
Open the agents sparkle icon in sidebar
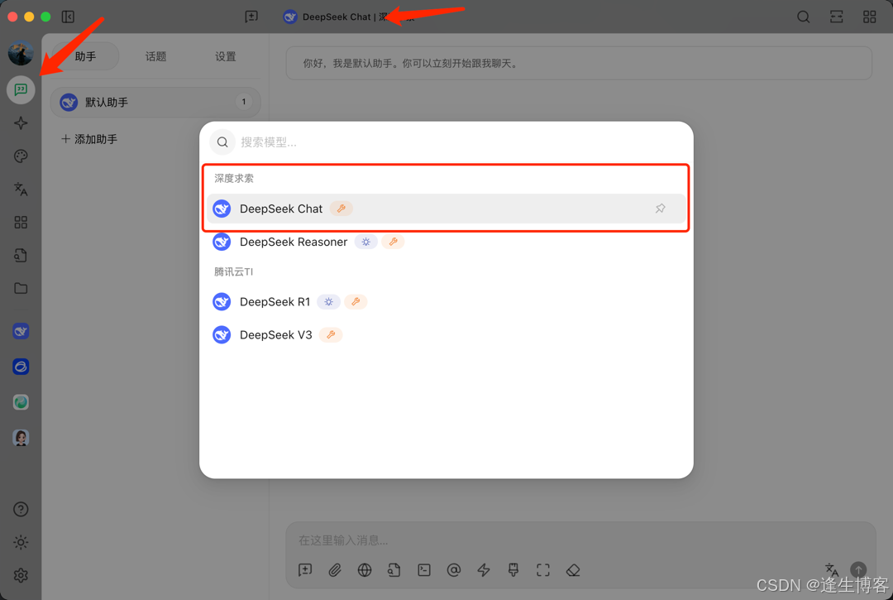[21, 123]
